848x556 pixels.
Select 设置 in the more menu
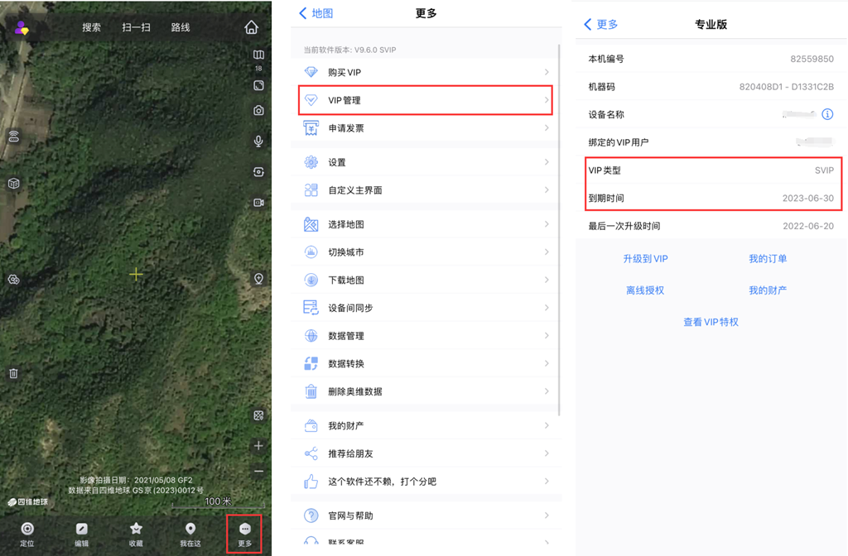(x=426, y=162)
